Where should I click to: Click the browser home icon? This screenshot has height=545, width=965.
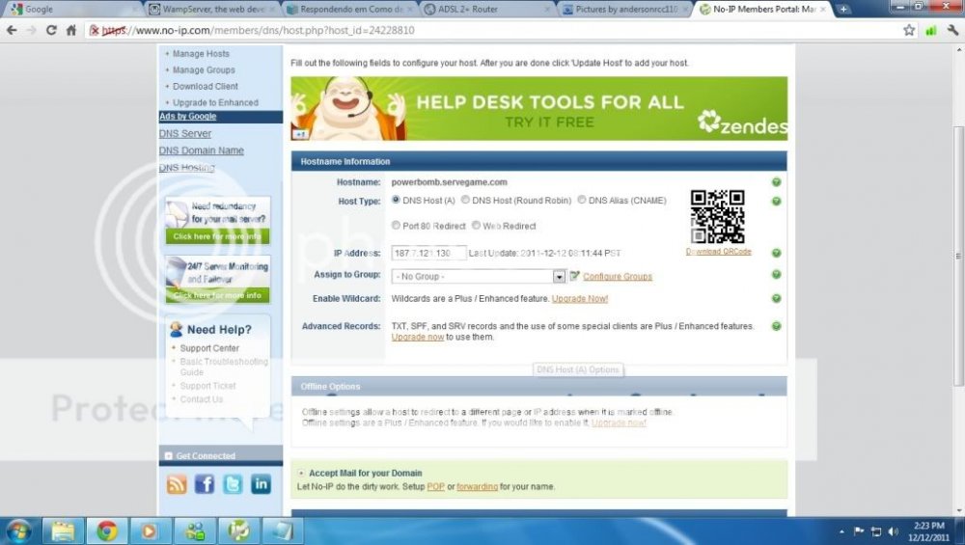pyautogui.click(x=70, y=30)
